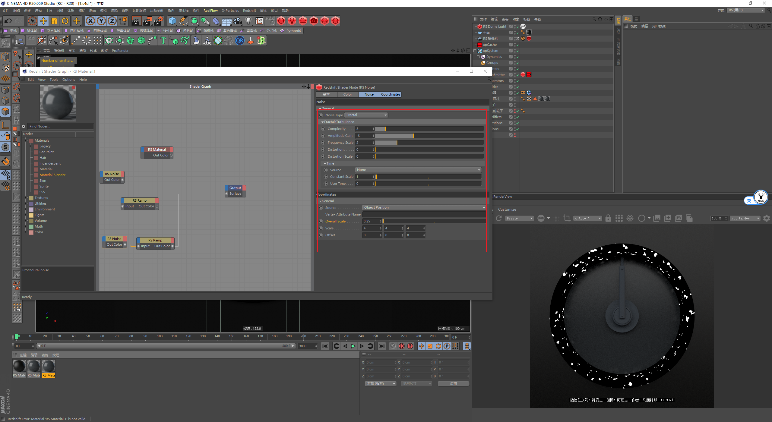
Task: Add a Light object (bulb icon)
Action: (x=248, y=21)
